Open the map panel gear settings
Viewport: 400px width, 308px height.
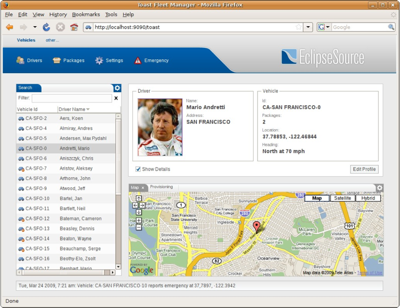coord(380,188)
